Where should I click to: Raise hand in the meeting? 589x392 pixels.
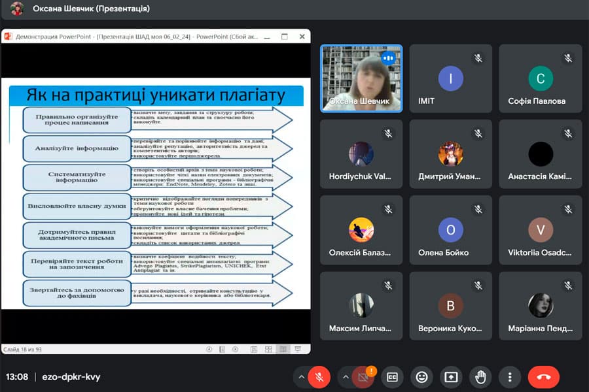pos(480,377)
